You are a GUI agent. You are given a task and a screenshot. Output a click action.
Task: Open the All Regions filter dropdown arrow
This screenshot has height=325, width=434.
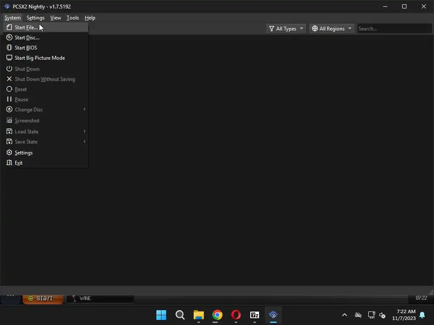point(350,28)
